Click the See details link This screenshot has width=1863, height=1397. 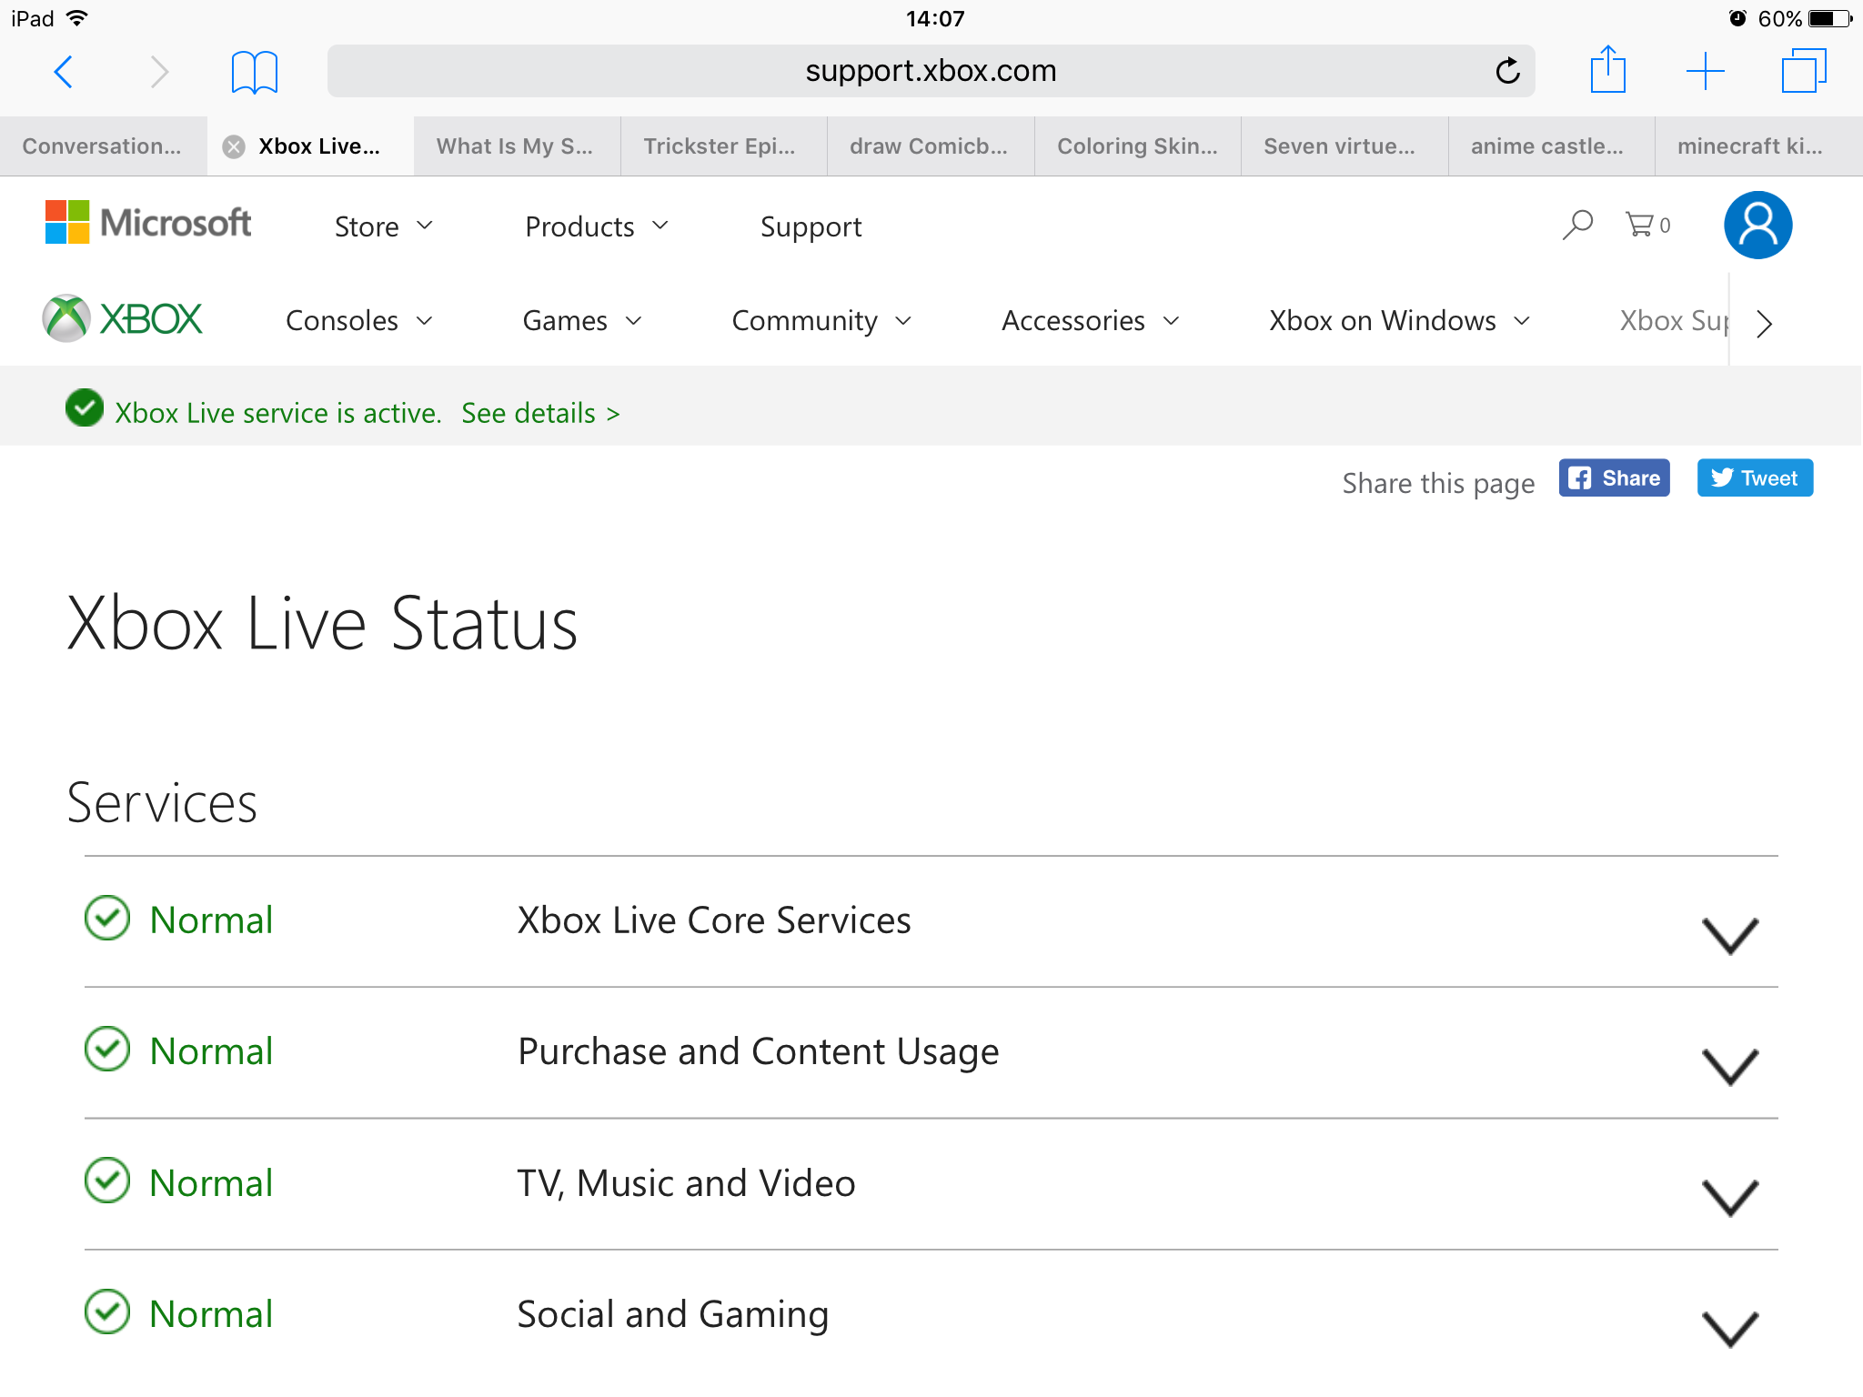click(x=540, y=413)
